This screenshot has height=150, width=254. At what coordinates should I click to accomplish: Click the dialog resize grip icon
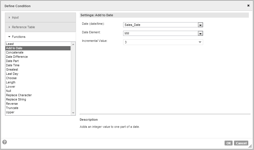coord(250,146)
